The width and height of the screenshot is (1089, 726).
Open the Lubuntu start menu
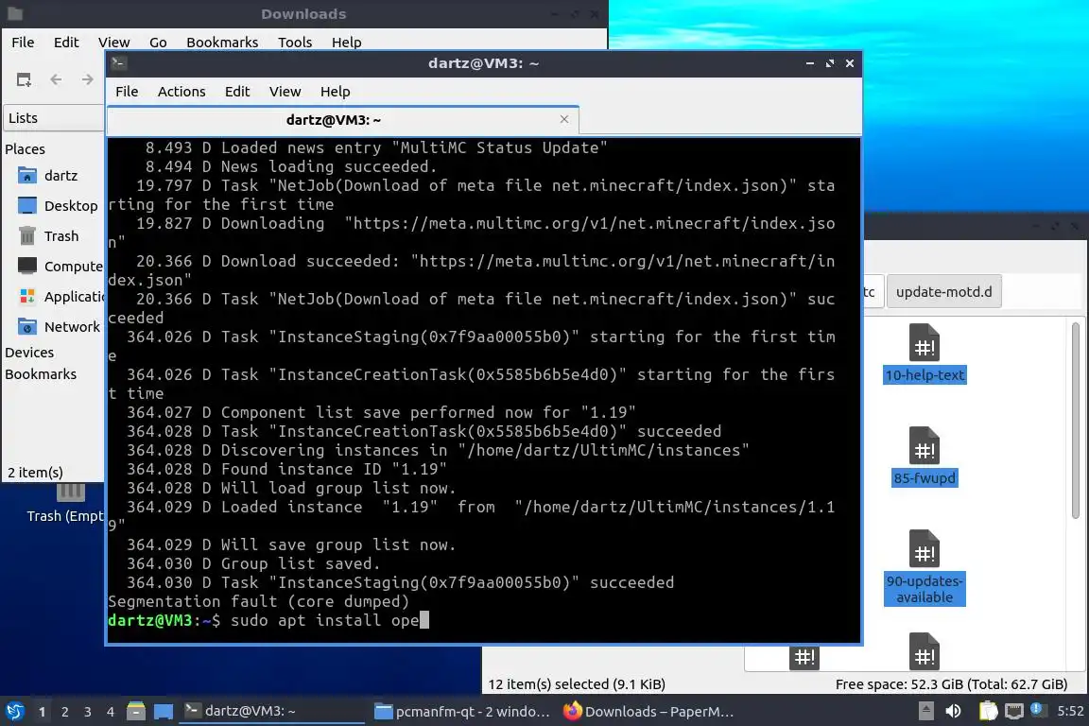click(x=14, y=711)
